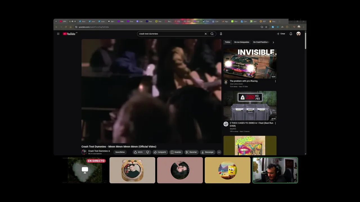Open the 2 THICC CASES video thumbnail
The image size is (360, 202).
[250, 106]
